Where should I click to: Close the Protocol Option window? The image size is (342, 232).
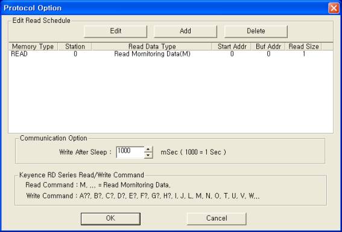point(334,8)
